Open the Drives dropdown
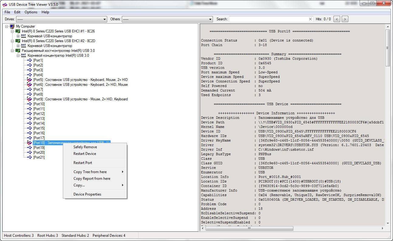393x241 pixels. click(62, 19)
